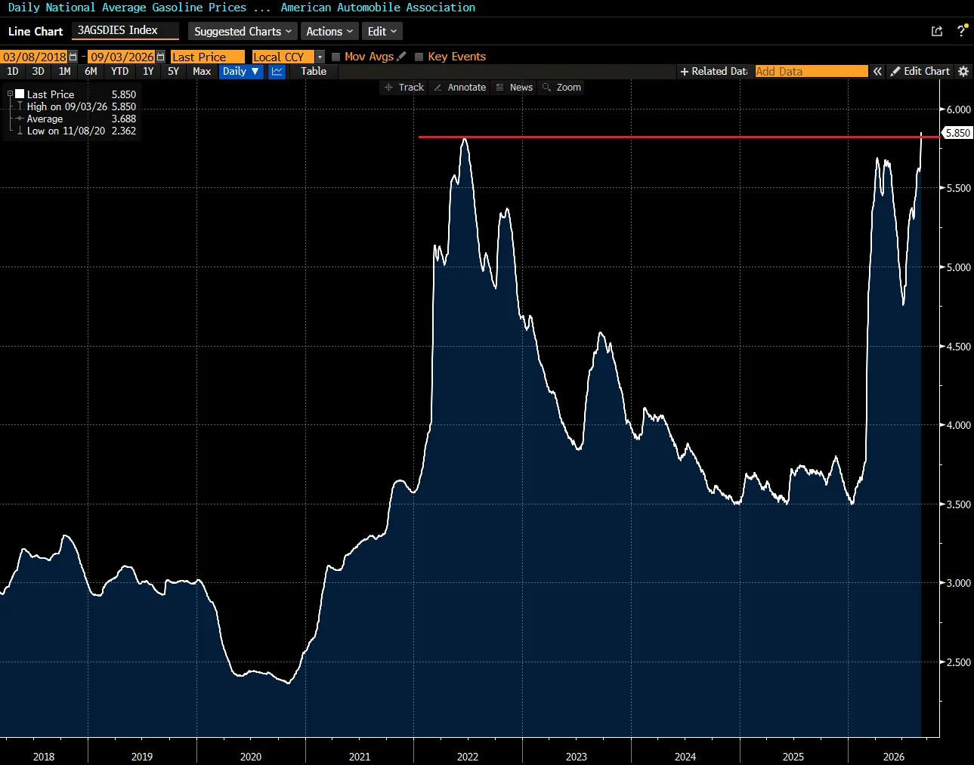Click the export/share chart icon
Image resolution: width=974 pixels, height=765 pixels.
937,31
